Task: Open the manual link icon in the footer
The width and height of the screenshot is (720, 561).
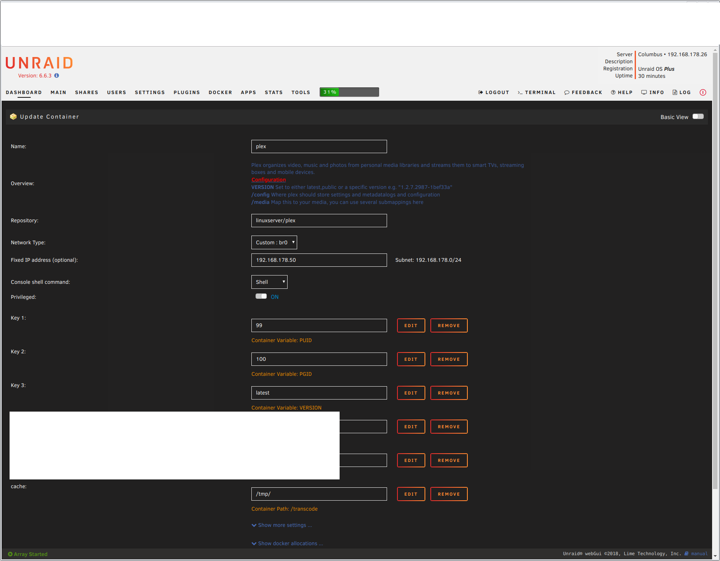Action: point(687,554)
